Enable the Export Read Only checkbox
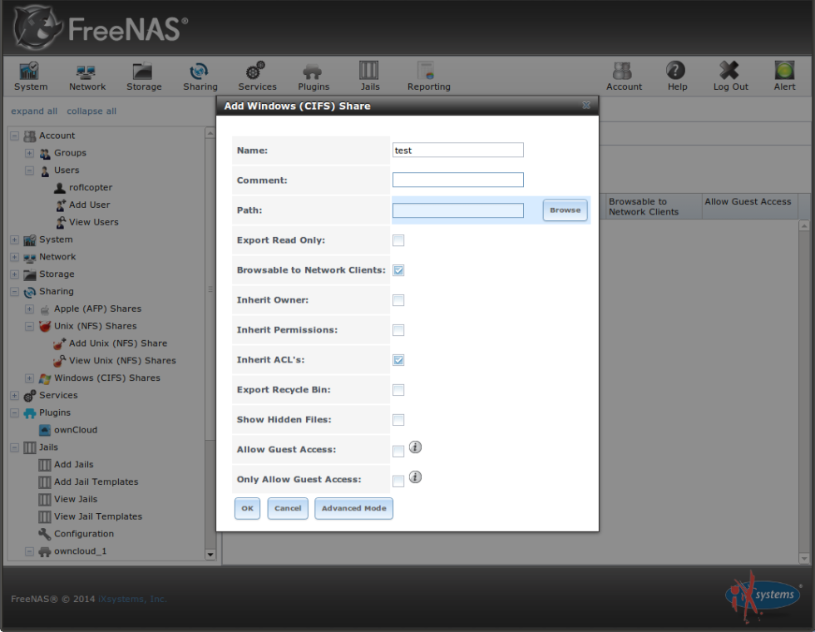815x632 pixels. 398,240
